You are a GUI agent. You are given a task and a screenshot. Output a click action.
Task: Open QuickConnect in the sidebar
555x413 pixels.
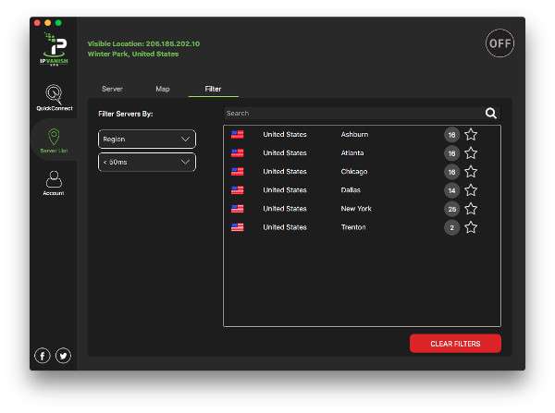(x=54, y=97)
